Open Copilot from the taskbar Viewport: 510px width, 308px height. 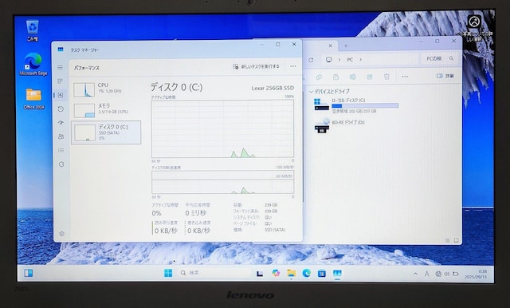pos(276,273)
